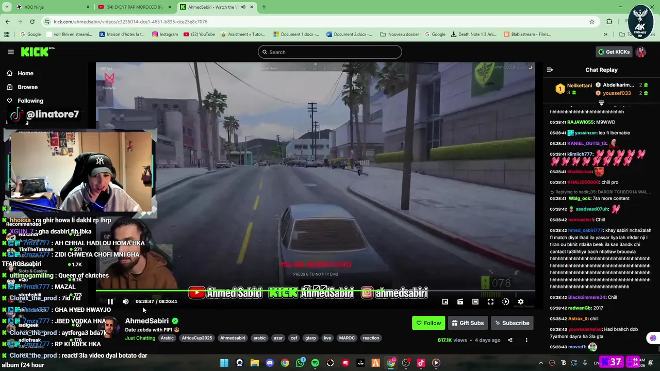Show more bookmarks chevron

(606, 35)
